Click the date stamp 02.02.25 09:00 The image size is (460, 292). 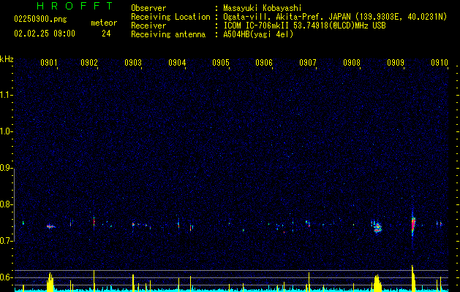coord(45,34)
